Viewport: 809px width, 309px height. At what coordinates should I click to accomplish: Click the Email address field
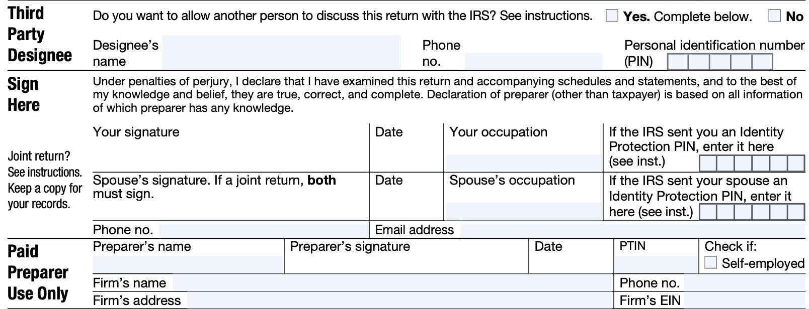click(x=632, y=230)
